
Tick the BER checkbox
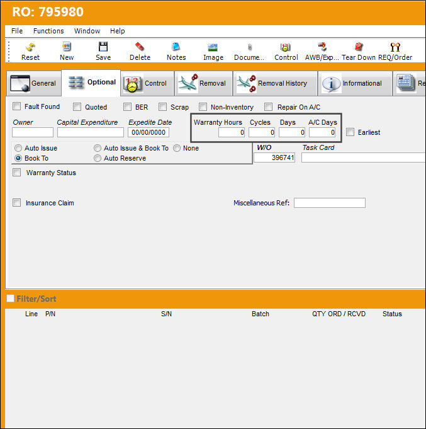127,106
